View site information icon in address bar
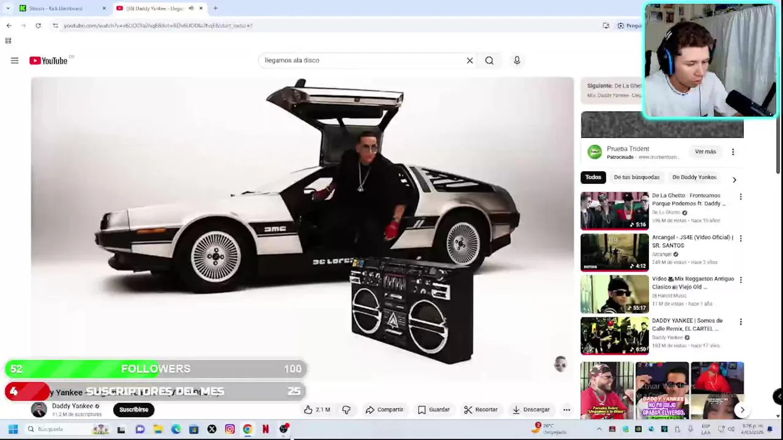 pyautogui.click(x=55, y=26)
